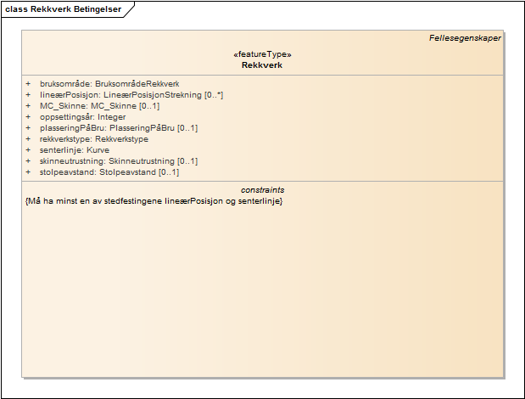Select the 'bruksområde: BruksområdeRekkverk' attribute
The width and height of the screenshot is (525, 399).
tap(109, 84)
